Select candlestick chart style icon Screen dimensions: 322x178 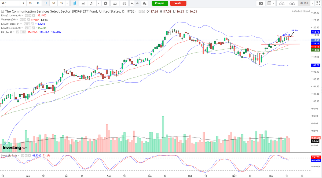75,3
